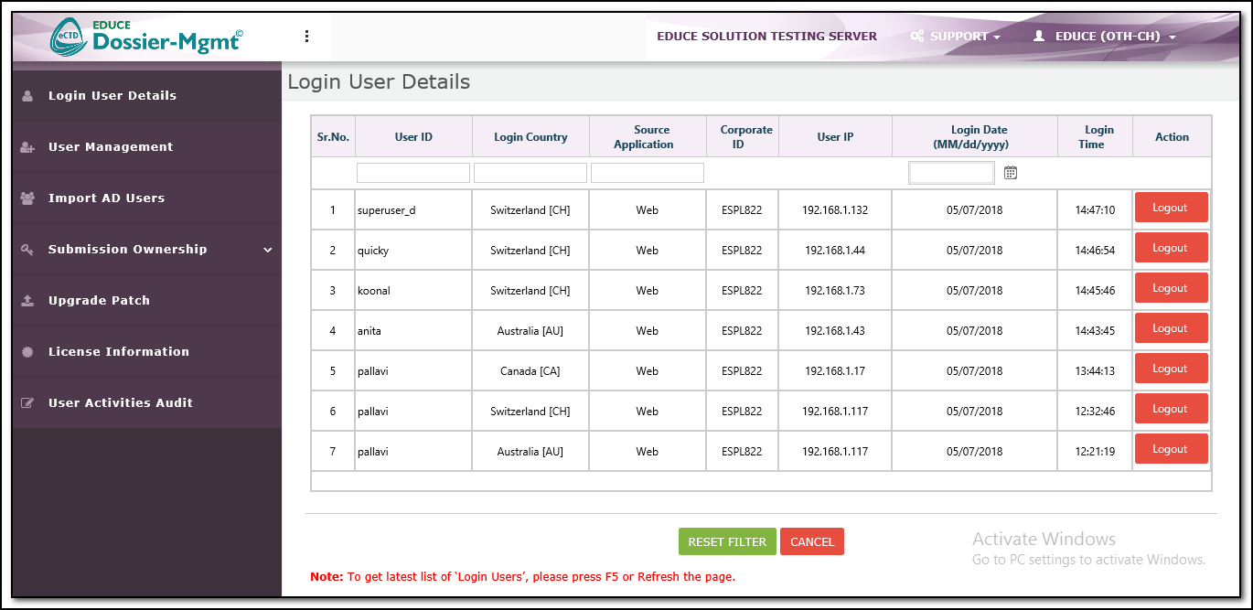Click the Import AD Users group icon
The image size is (1253, 610).
click(27, 198)
